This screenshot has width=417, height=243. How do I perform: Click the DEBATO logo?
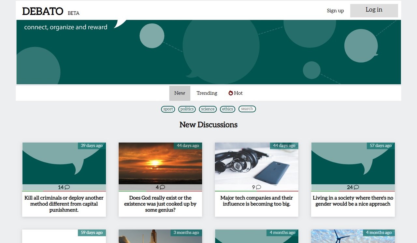(43, 11)
